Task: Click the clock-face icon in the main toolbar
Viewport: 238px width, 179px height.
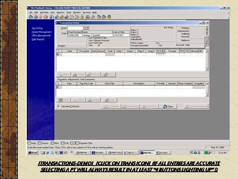Action: click(x=45, y=17)
